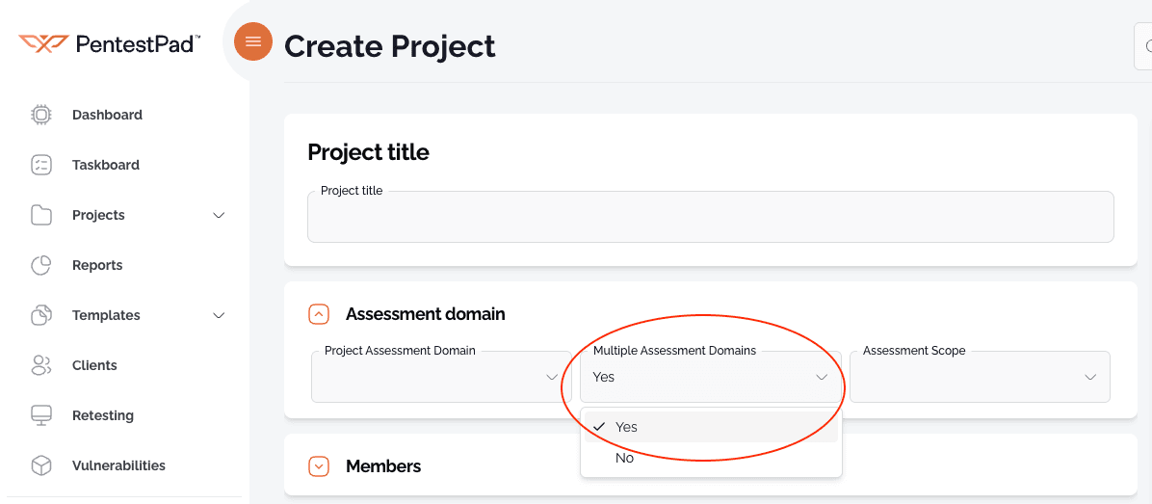
Task: Close the Multiple Assessment Domains dropdown
Action: (x=711, y=376)
